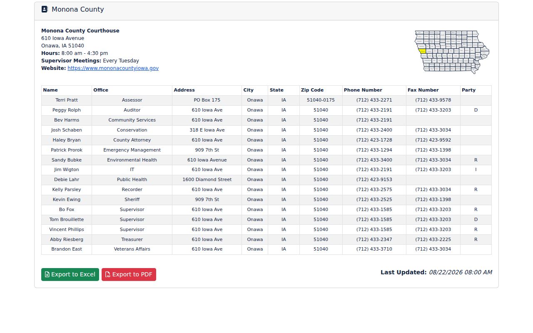The height and width of the screenshot is (333, 533).
Task: Click the PDF file icon on export button
Action: (x=107, y=275)
